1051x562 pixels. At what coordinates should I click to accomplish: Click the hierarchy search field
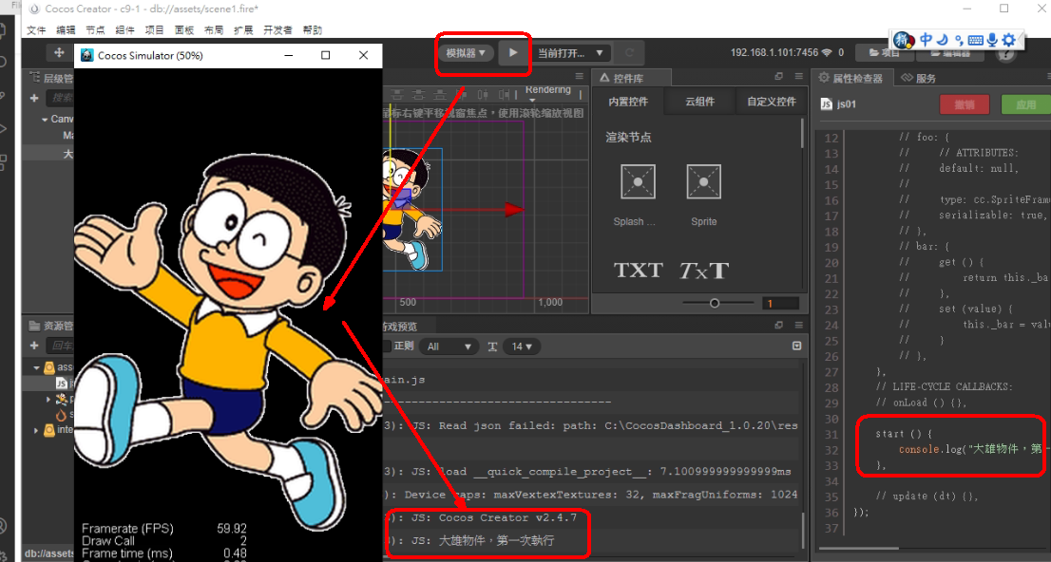[x=60, y=98]
